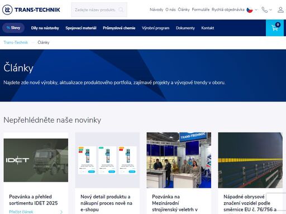Image resolution: width=286 pixels, height=214 pixels.
Task: Click the Czech flag language icon
Action: tap(250, 9)
